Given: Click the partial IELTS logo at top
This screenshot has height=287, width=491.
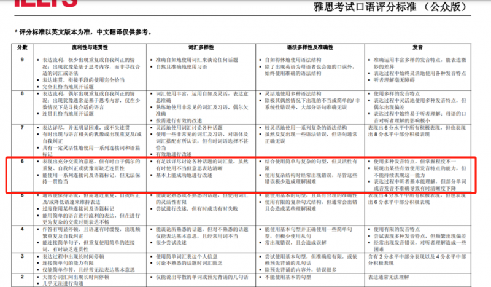Looking at the screenshot, I should tap(45, 3).
